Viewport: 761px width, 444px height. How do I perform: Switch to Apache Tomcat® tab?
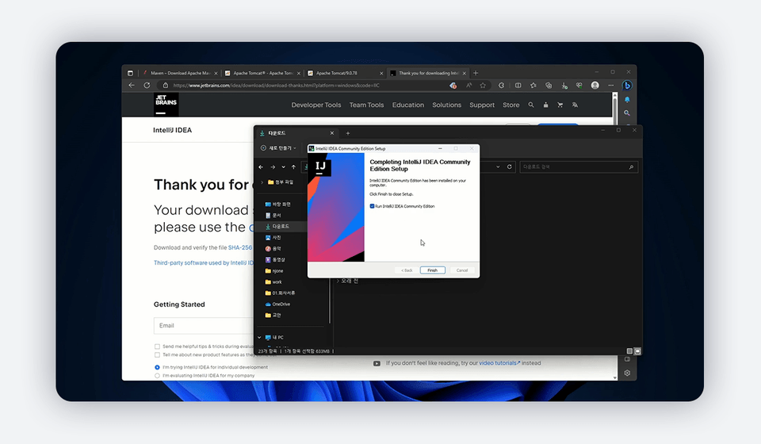pyautogui.click(x=262, y=73)
